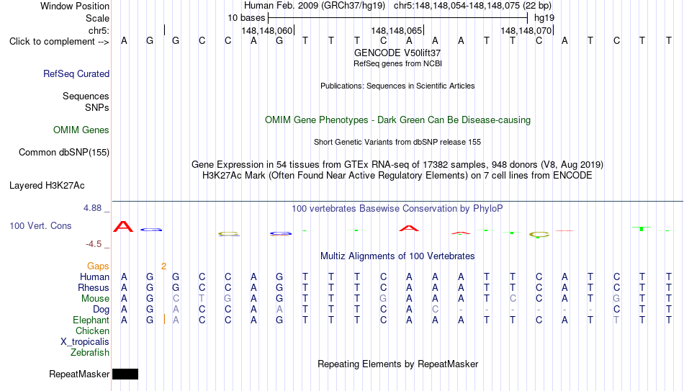Click the 4.88 PhyloP upper limit value
This screenshot has width=684, height=391.
92,208
